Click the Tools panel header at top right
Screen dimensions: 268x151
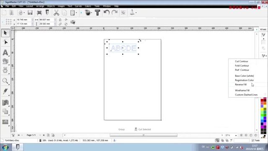pyautogui.click(x=263, y=29)
